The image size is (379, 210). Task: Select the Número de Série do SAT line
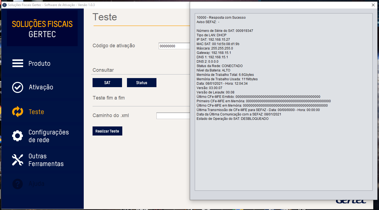225,31
